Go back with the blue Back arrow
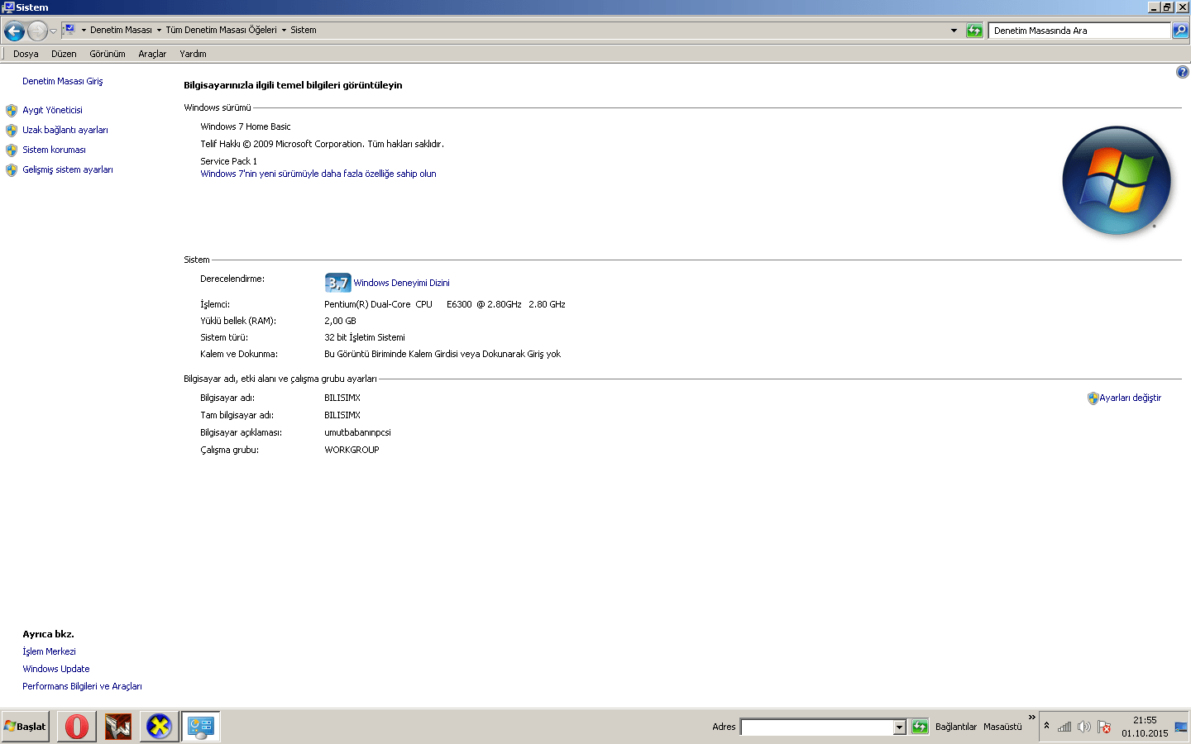The image size is (1191, 744). (14, 31)
